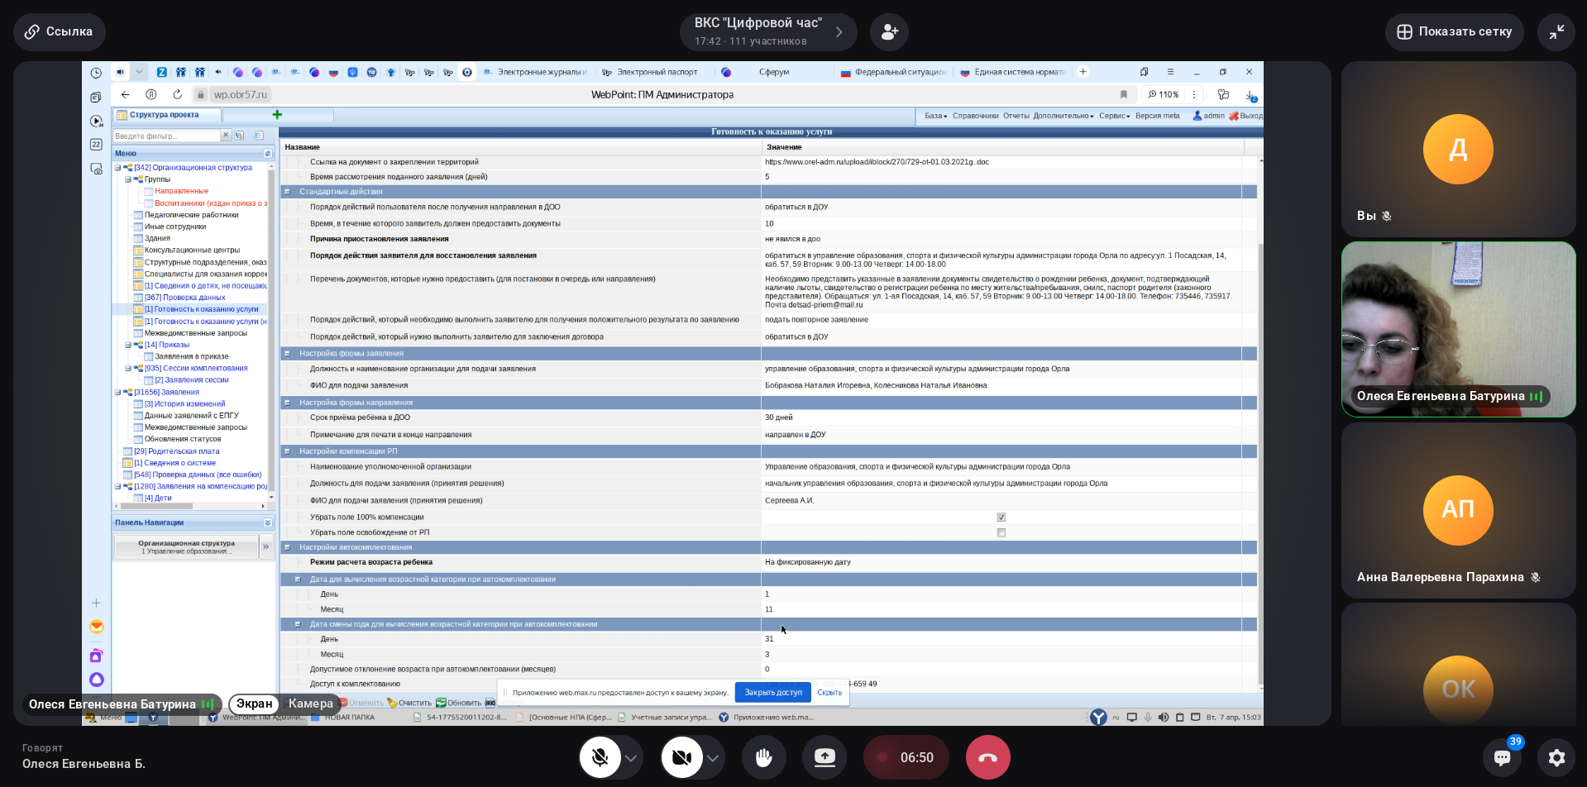Open the chat with 39 unread messages
Viewport: 1587px width, 787px height.
(x=1502, y=757)
